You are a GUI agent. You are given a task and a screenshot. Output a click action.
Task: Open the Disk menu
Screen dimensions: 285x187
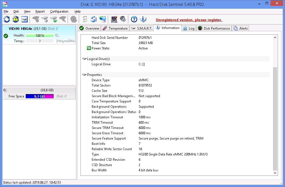pyautogui.click(x=16, y=11)
